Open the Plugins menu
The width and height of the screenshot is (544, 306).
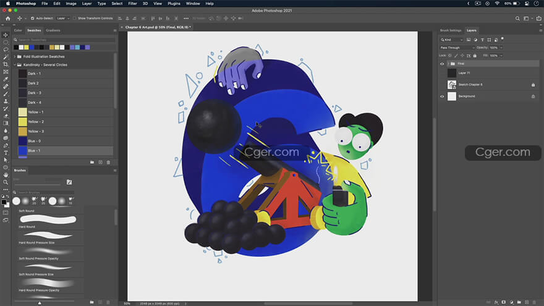[174, 4]
